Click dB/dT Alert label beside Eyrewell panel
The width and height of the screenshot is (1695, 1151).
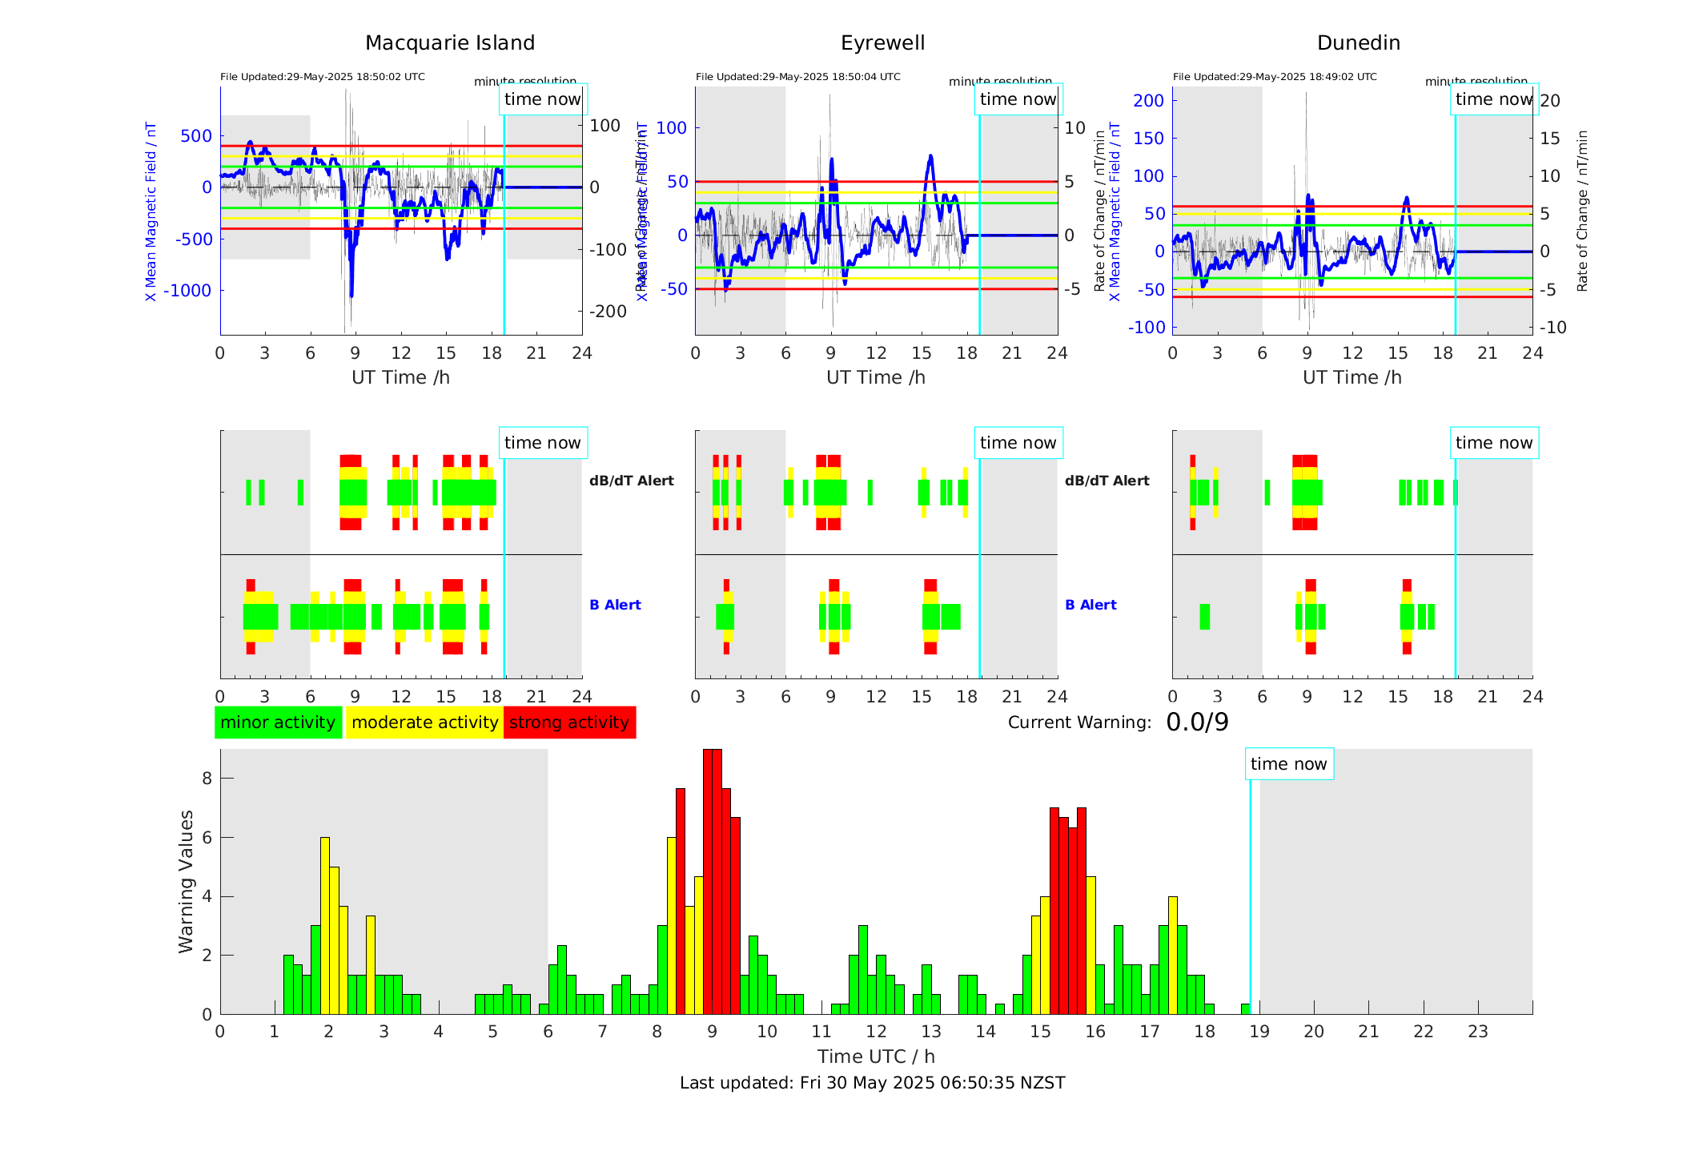tap(1107, 481)
